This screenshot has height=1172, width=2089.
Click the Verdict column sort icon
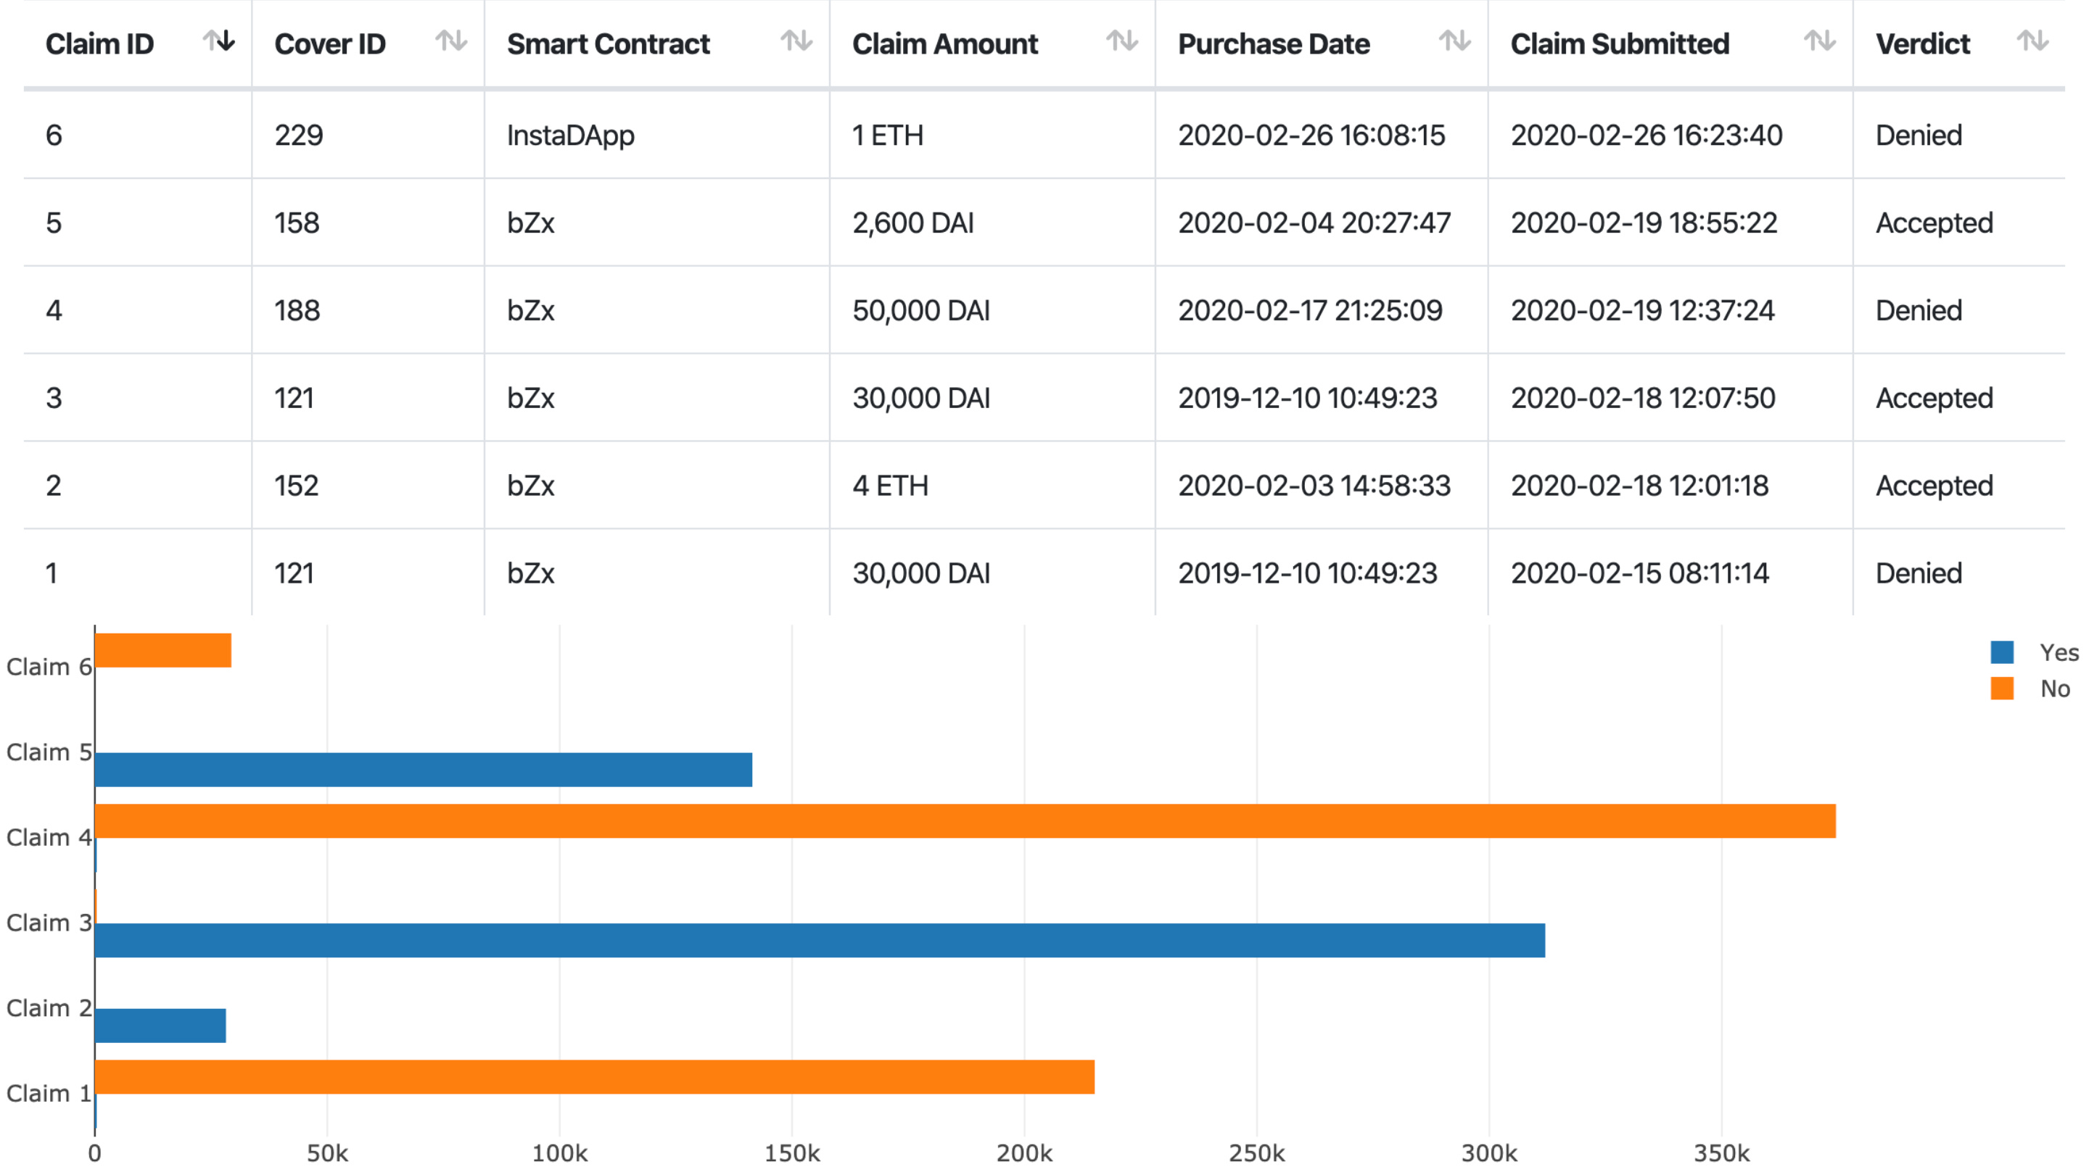(x=2033, y=41)
